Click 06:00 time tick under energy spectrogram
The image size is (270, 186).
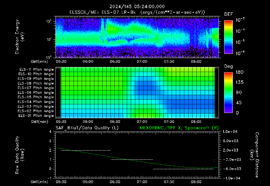pos(88,61)
